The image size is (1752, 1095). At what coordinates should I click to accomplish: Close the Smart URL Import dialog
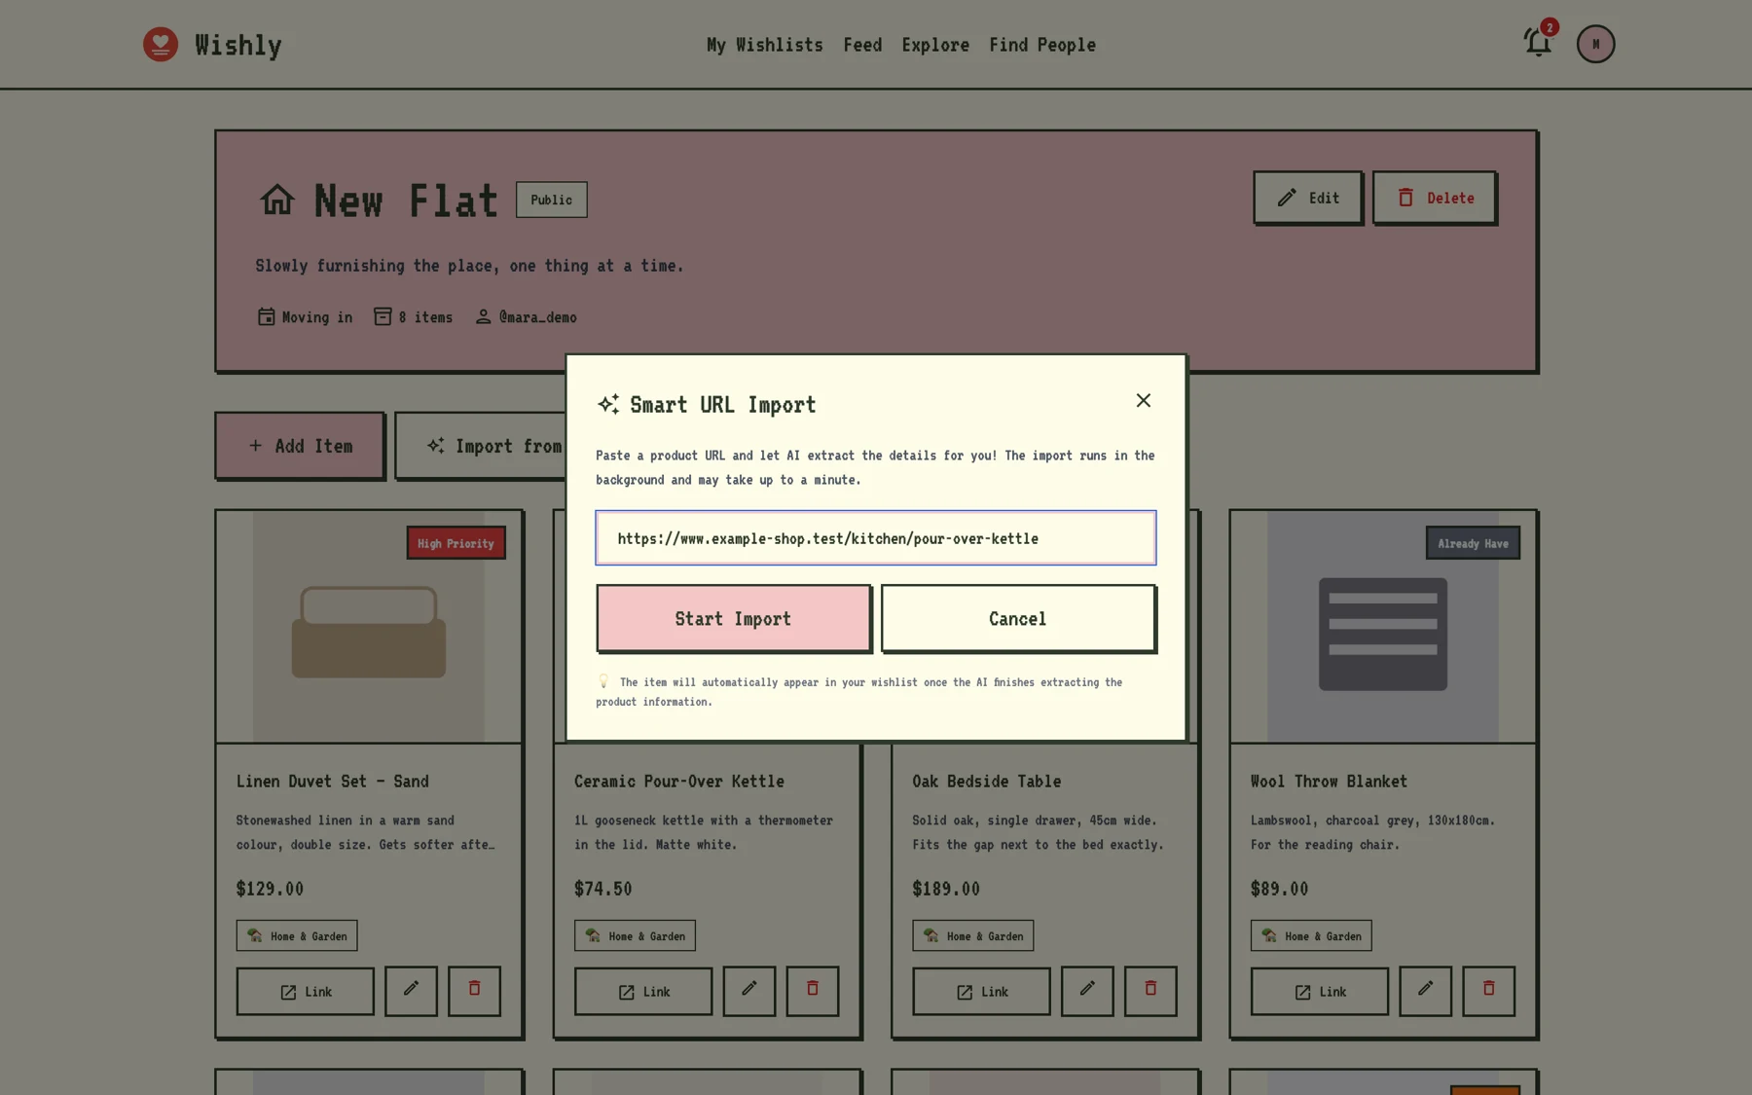pos(1144,401)
